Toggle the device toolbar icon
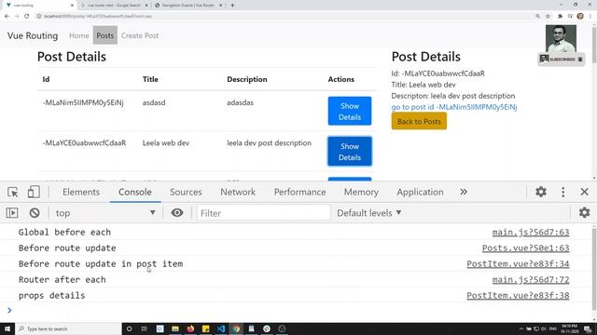This screenshot has width=597, height=335. click(34, 193)
